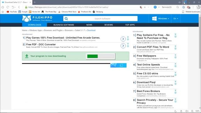
Task: Open Play Games 100% Free Download ad
Action: (63, 38)
